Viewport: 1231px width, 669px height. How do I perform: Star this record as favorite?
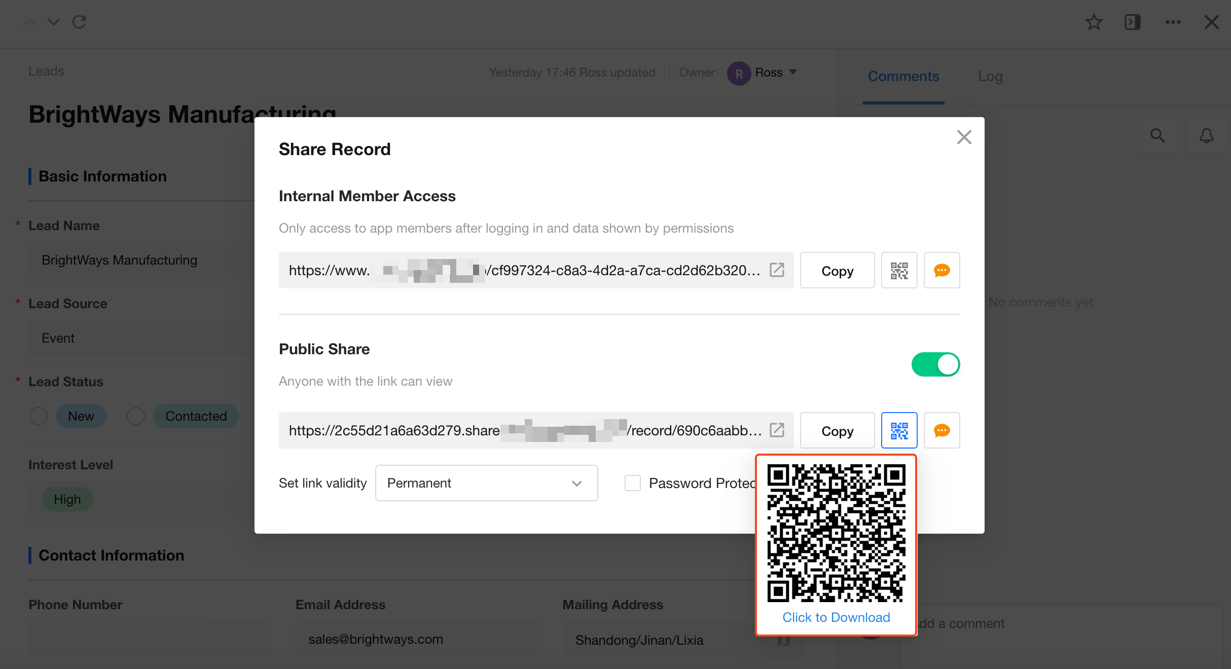pos(1094,22)
